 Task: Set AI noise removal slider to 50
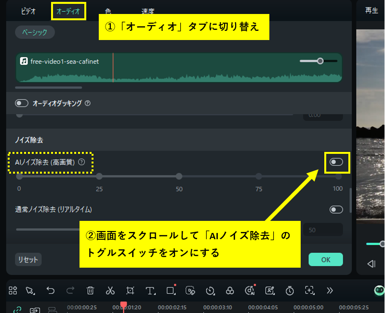pyautogui.click(x=179, y=176)
